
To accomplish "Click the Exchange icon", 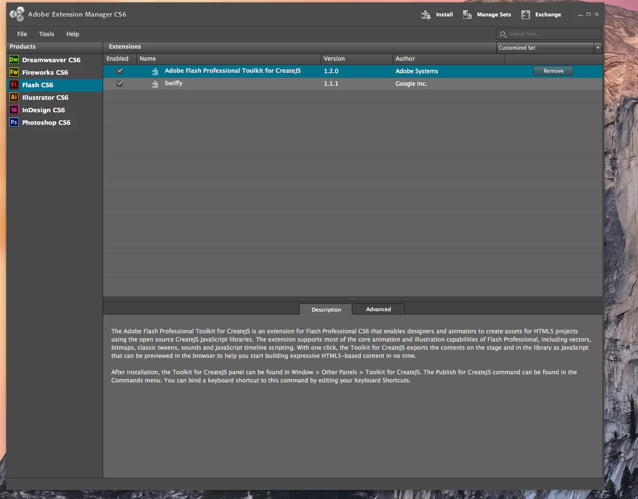I will click(x=526, y=15).
